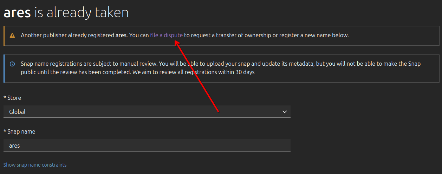Click the '* Snap name' field label
Viewport: 442px width, 174px height.
[x=19, y=131]
